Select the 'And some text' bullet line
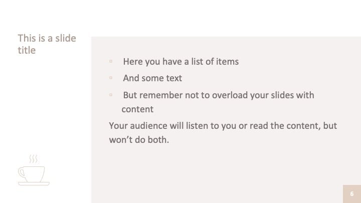Image resolution: width=361 pixels, height=203 pixels. point(152,78)
